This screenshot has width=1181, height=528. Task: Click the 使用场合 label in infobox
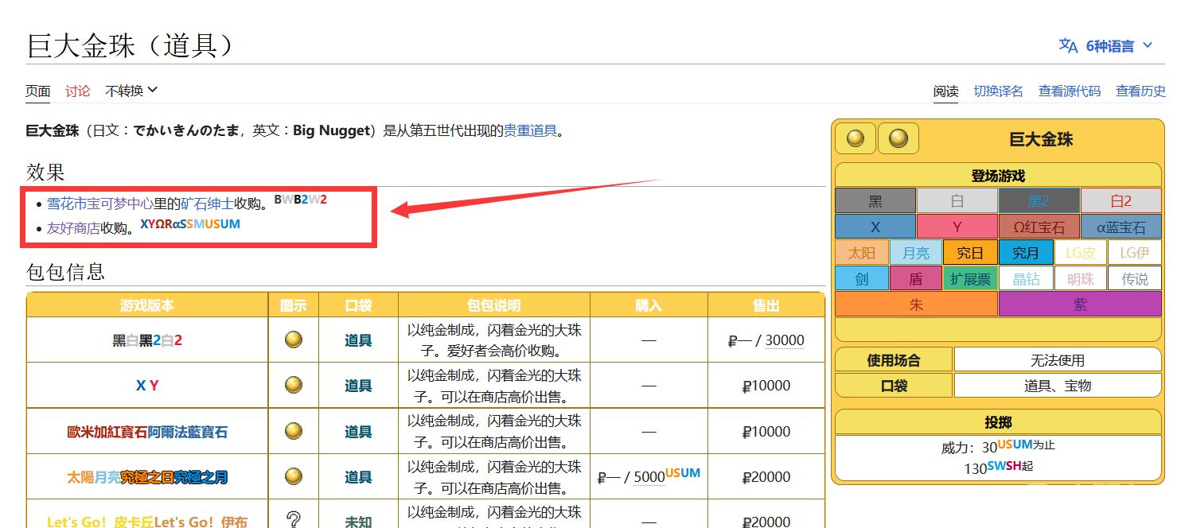(x=894, y=360)
